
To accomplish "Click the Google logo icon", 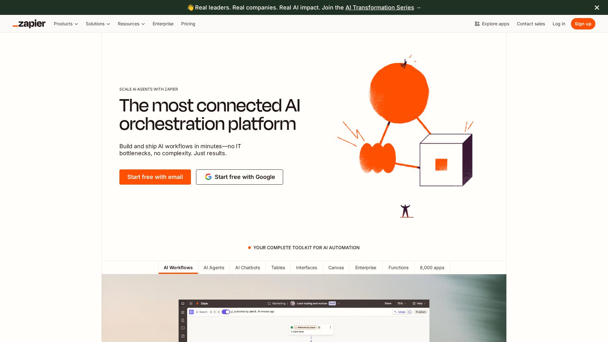I will click(208, 177).
